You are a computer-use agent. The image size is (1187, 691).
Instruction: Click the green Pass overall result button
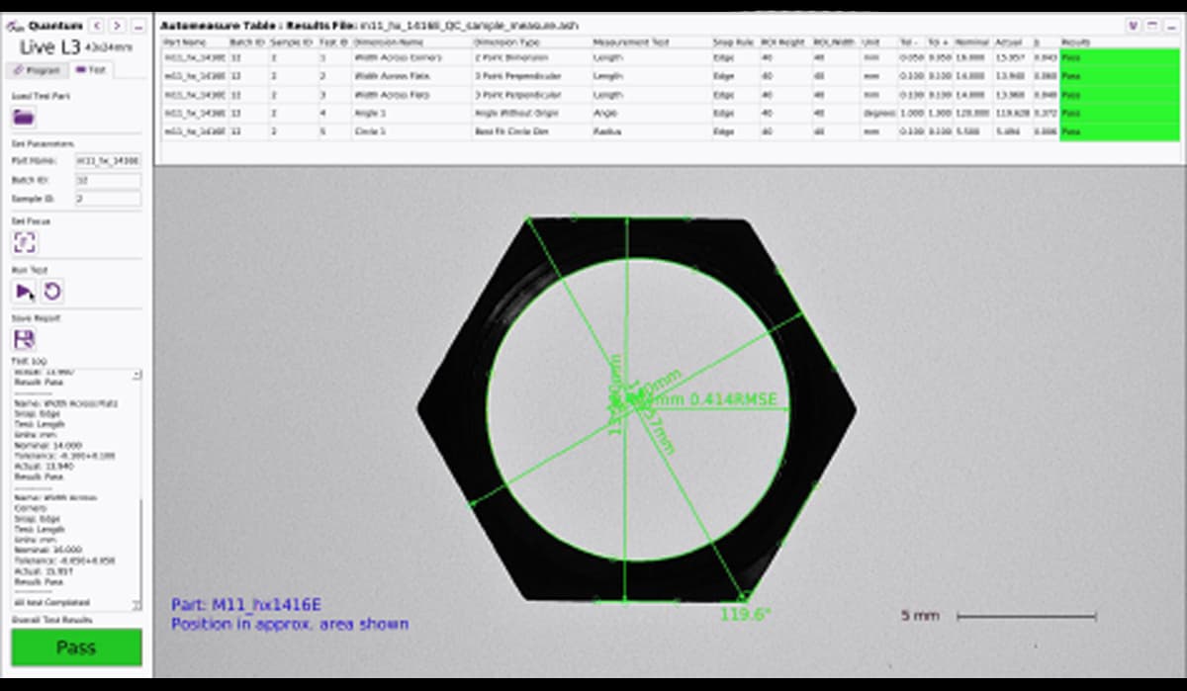[76, 648]
